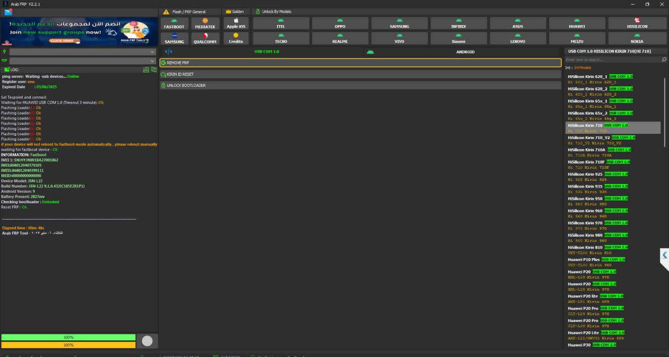The image size is (669, 357).
Task: Select HiSilicon Kirin 710A model
Action: click(x=614, y=152)
